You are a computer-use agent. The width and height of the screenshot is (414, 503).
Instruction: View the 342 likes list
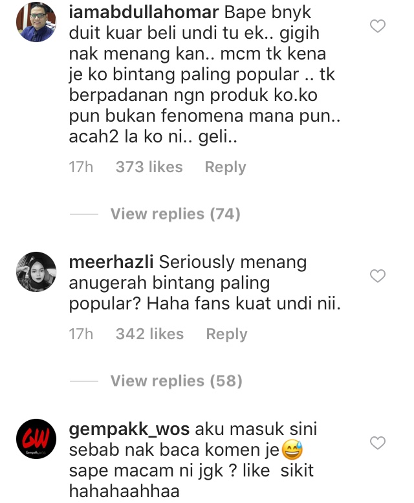[149, 334]
